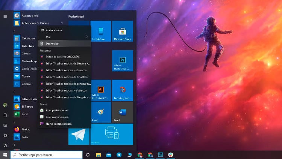The width and height of the screenshot is (282, 159).
Task: Launch Firefox from the app list
Action: click(26, 129)
